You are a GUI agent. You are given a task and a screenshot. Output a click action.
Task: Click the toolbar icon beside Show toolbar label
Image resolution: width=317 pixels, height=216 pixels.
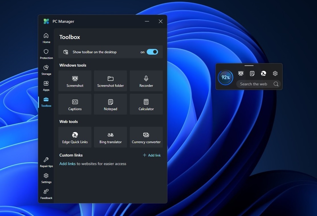(x=66, y=52)
